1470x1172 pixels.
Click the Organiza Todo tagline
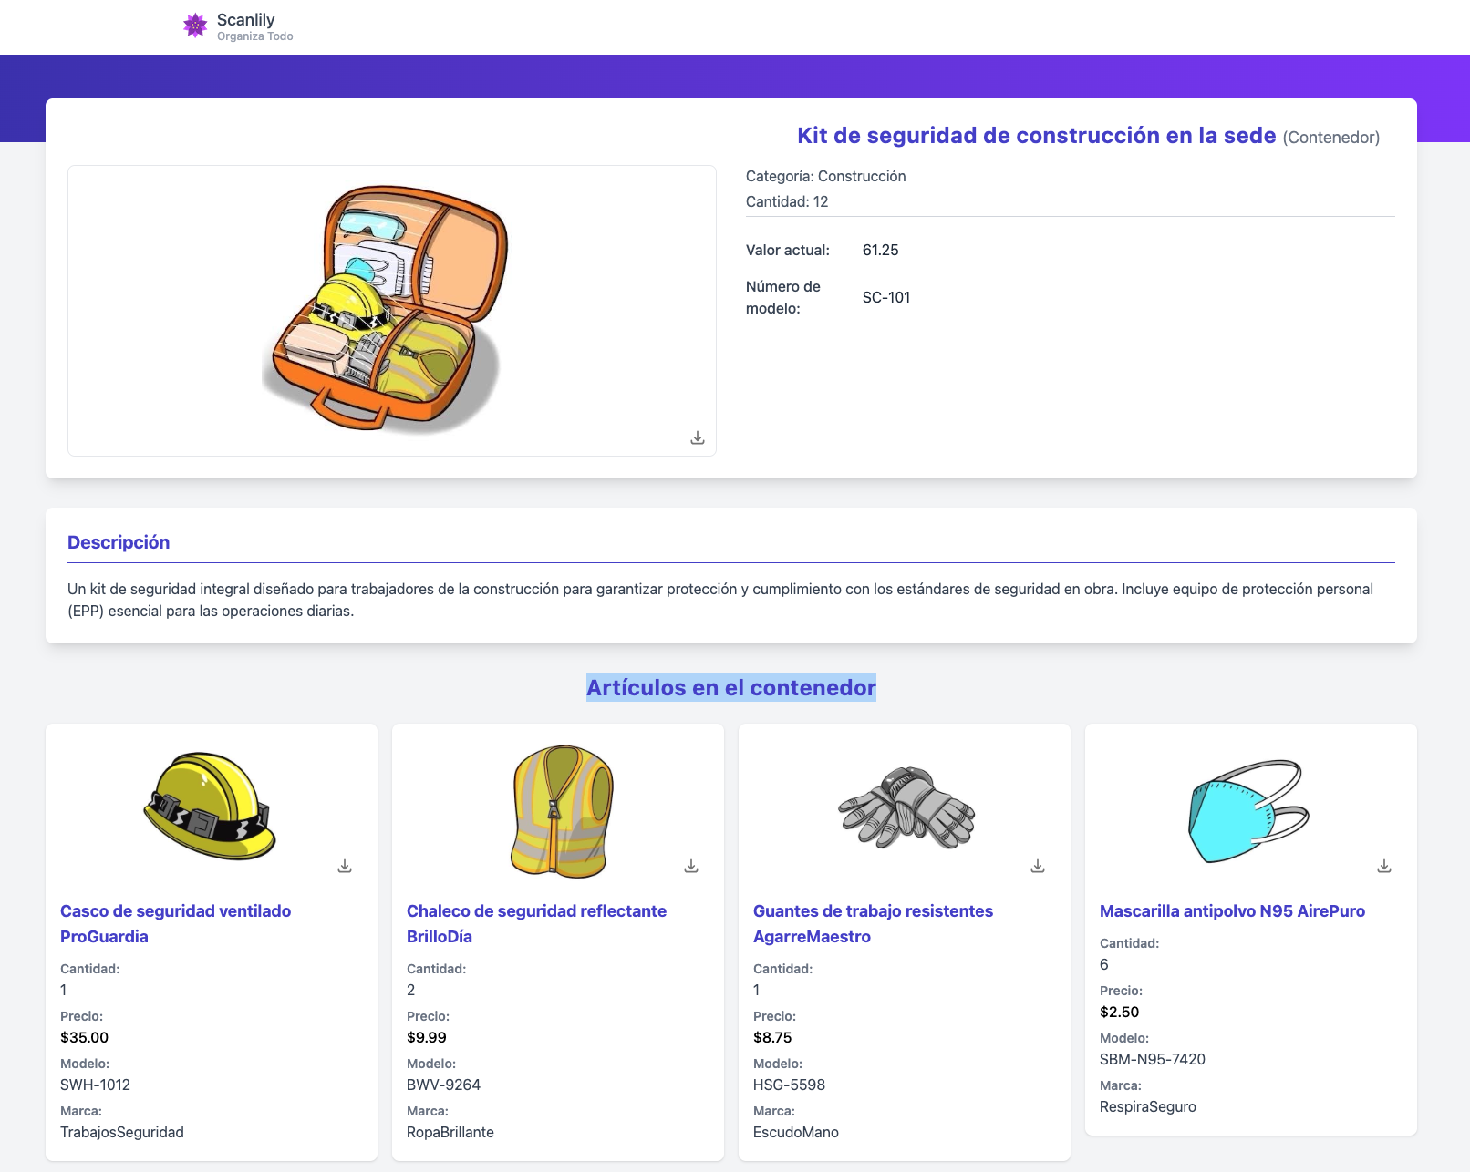[x=255, y=36]
